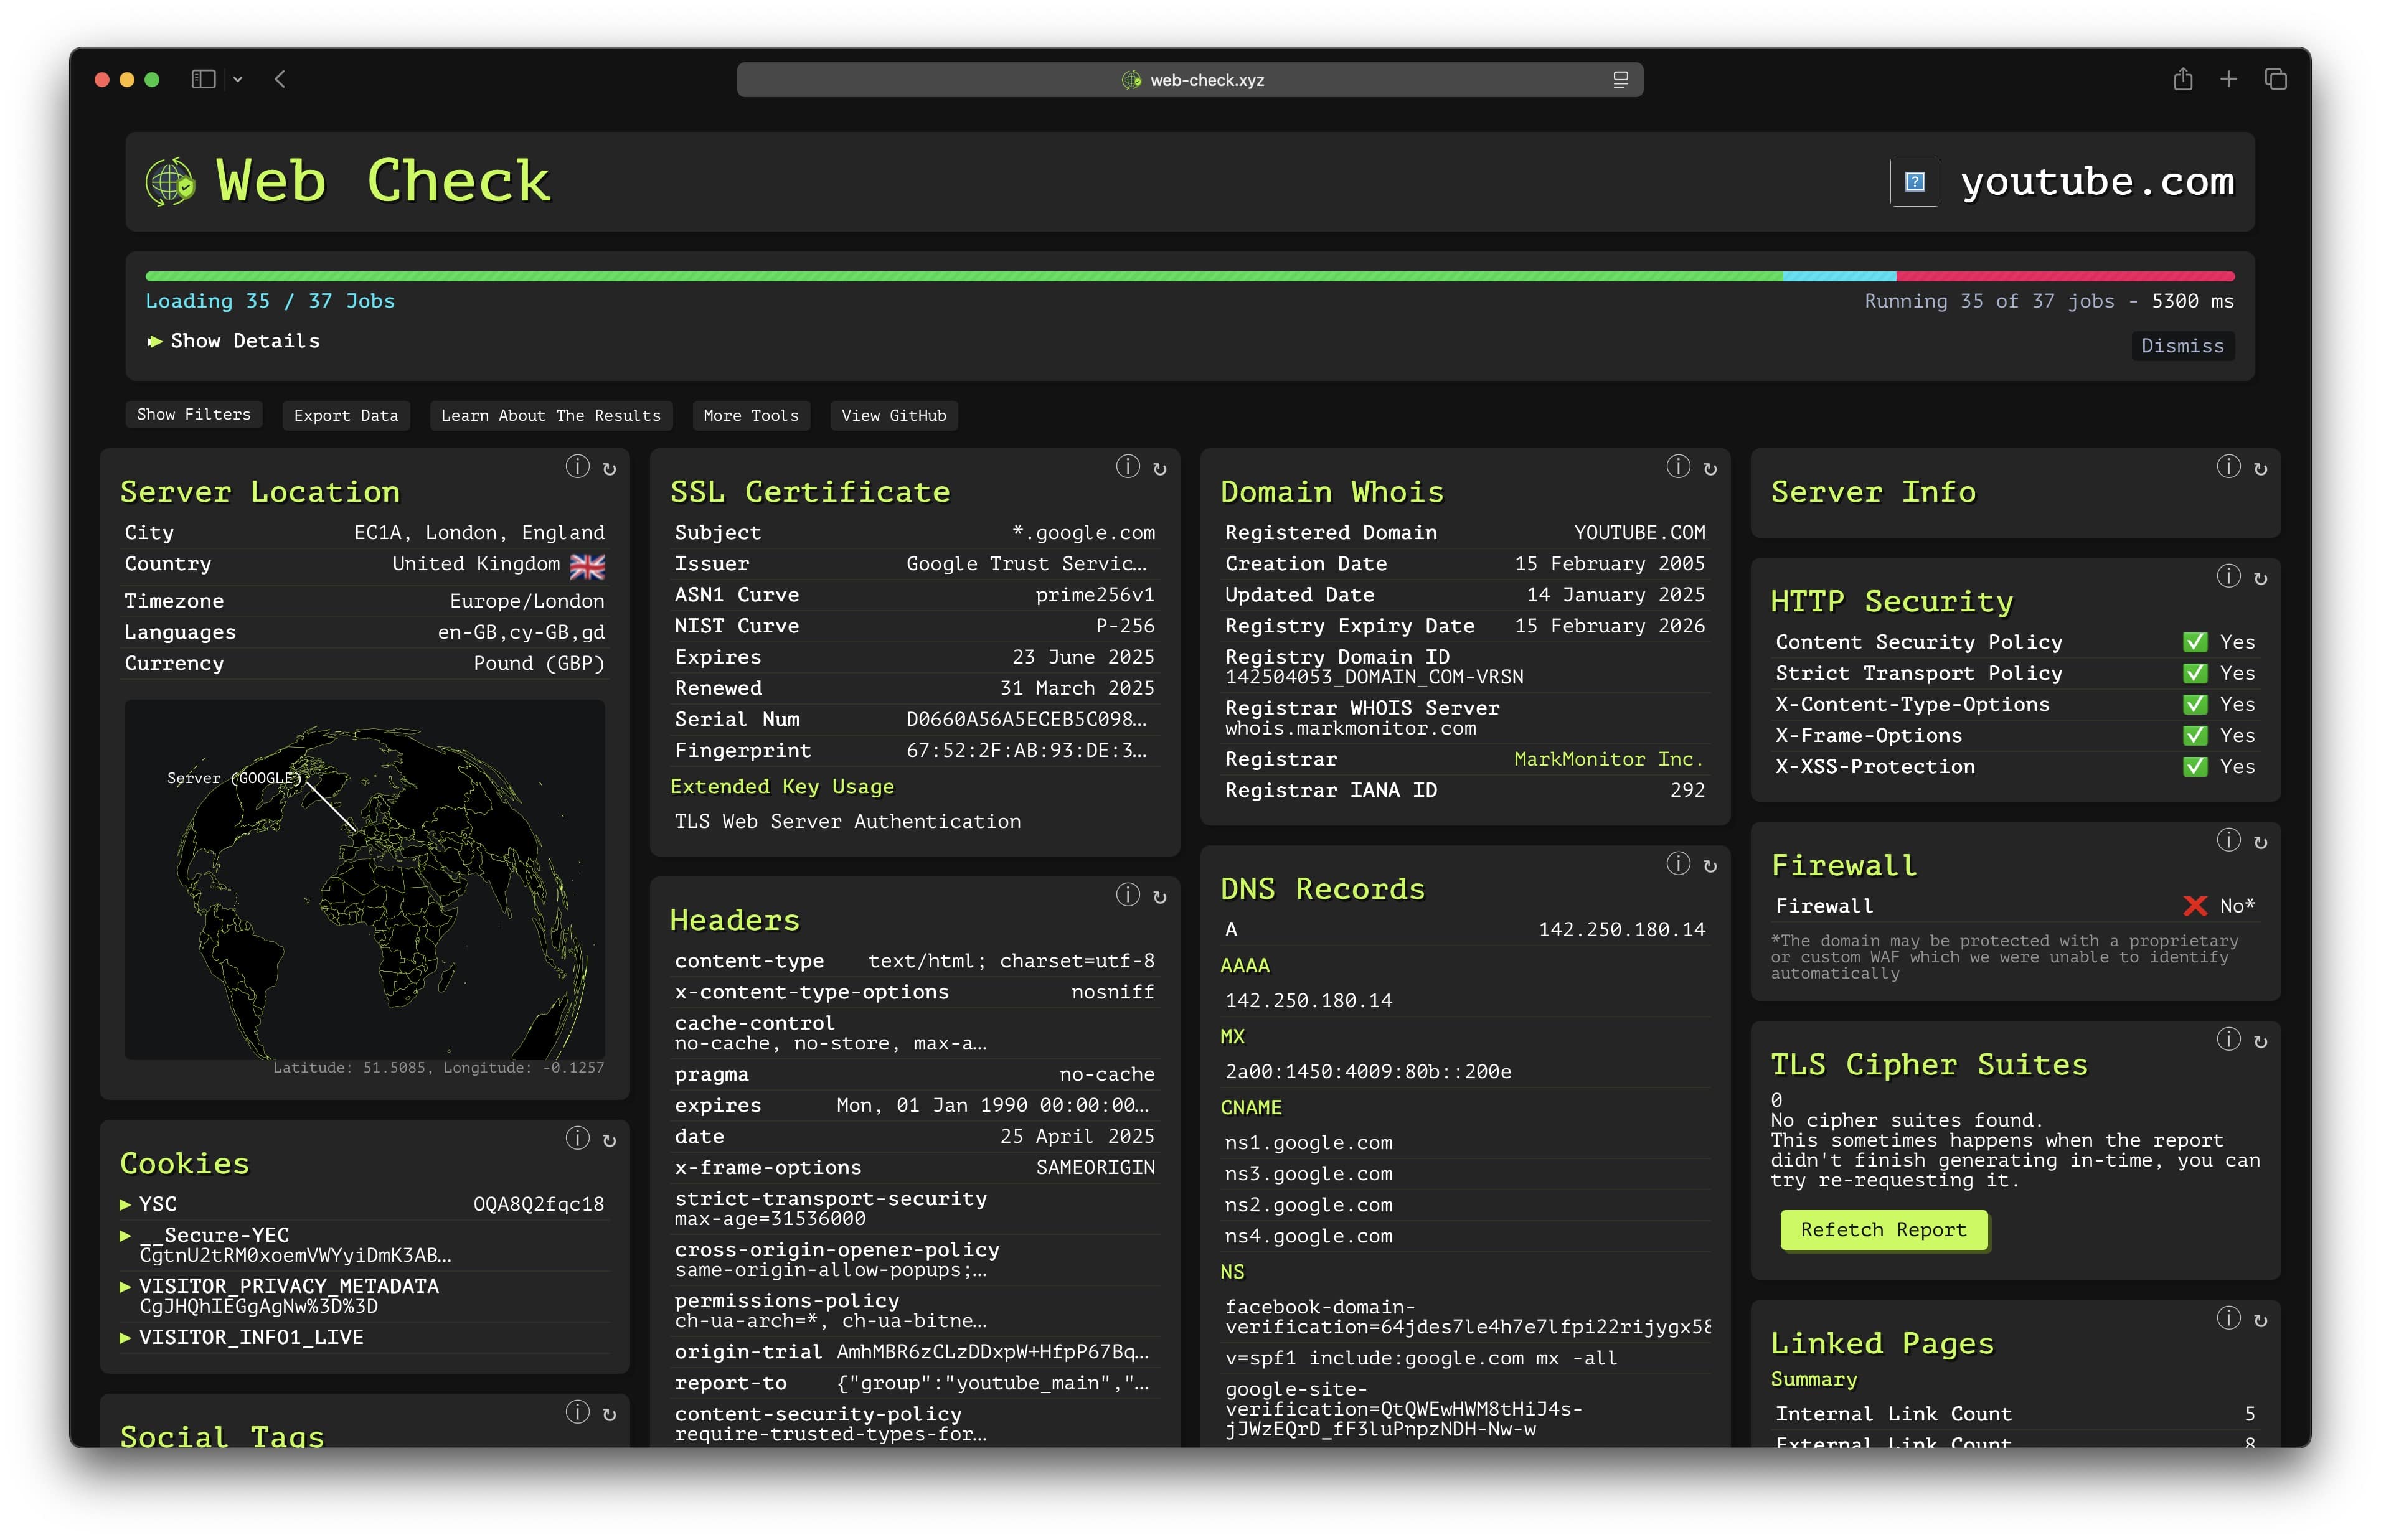
Task: Open a new Safari tab
Action: coord(2228,79)
